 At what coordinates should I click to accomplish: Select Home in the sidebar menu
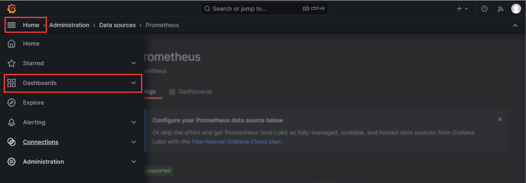(31, 43)
